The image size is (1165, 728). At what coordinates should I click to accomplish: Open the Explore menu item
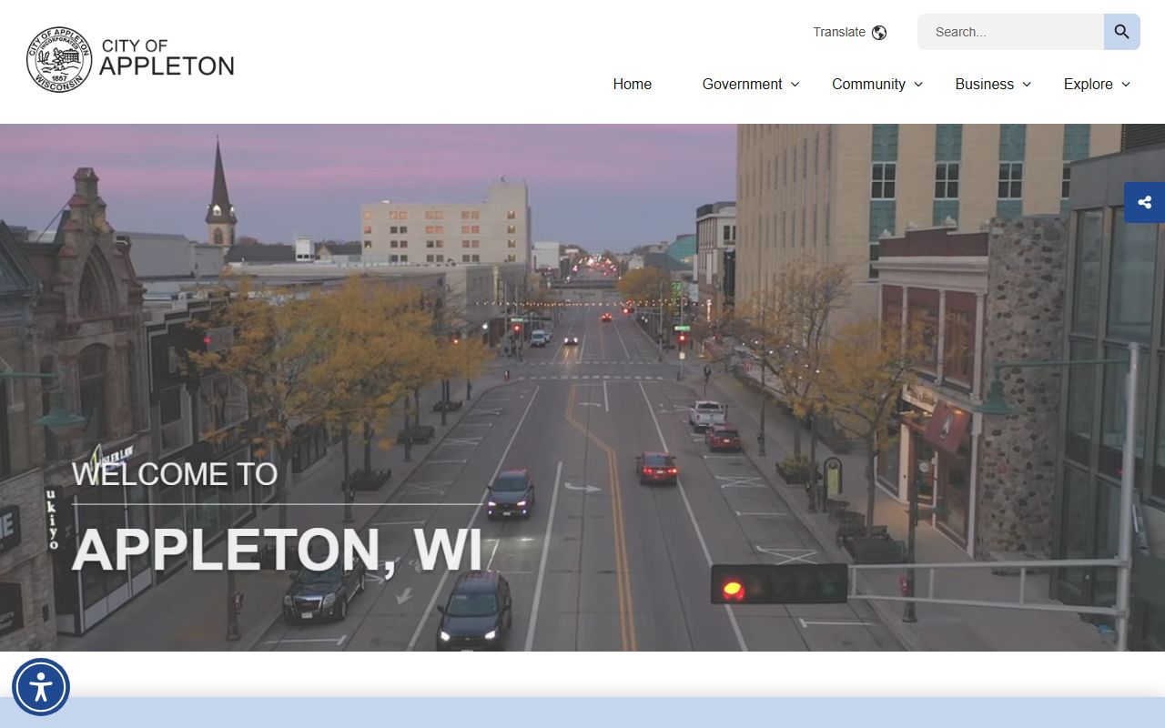click(x=1089, y=84)
